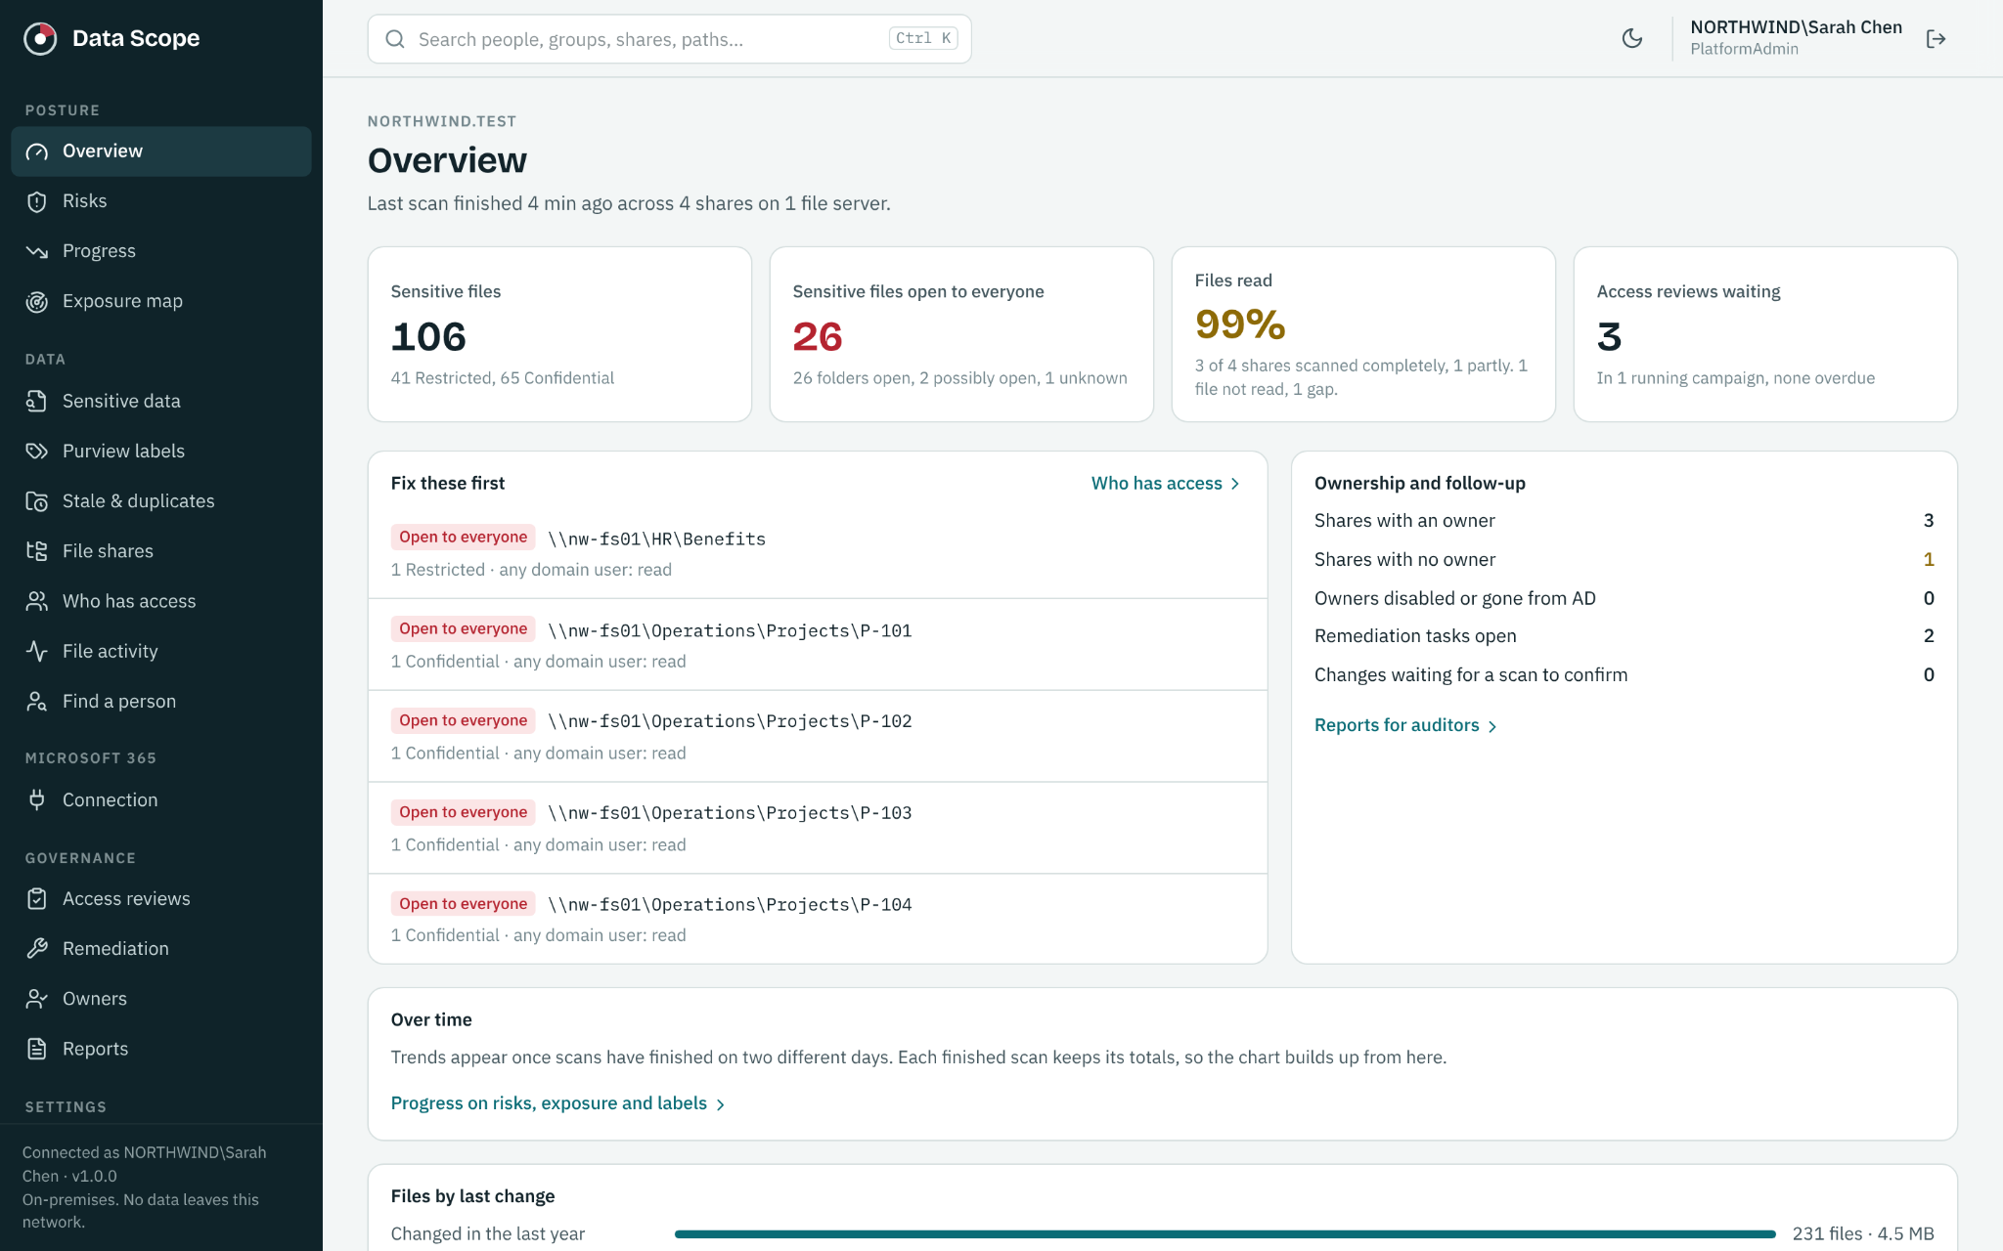This screenshot has height=1251, width=2003.
Task: Click the Stale & duplicates folder icon
Action: point(37,501)
